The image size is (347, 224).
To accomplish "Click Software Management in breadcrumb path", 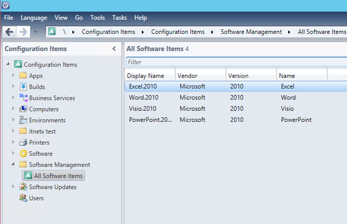I will pos(251,32).
